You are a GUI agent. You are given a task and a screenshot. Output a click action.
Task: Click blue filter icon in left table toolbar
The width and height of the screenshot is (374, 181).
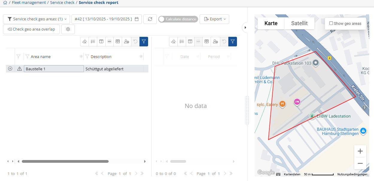click(x=144, y=42)
